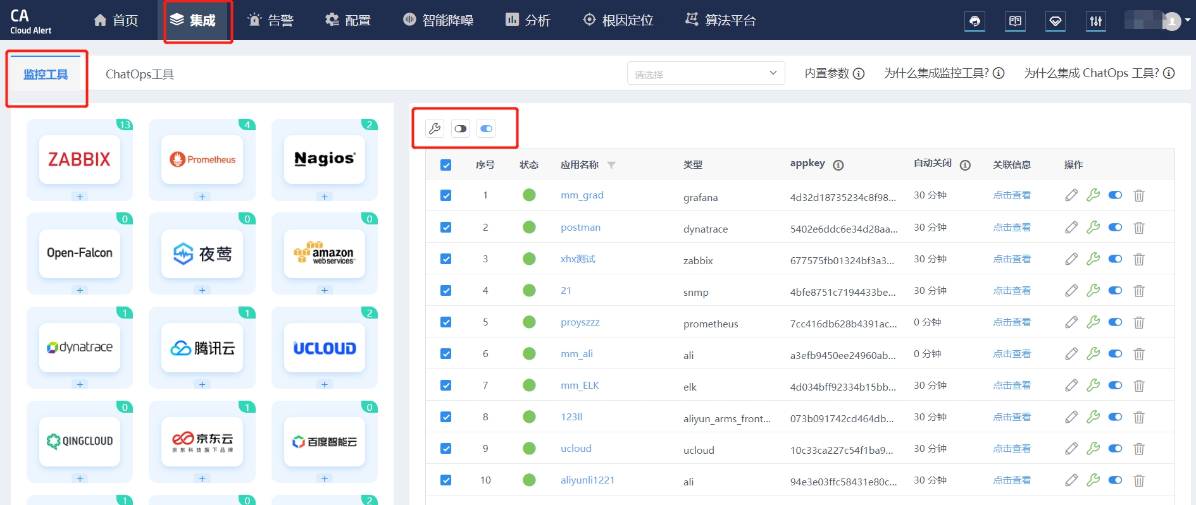
Task: Open the 分析 navigation menu
Action: coord(528,20)
